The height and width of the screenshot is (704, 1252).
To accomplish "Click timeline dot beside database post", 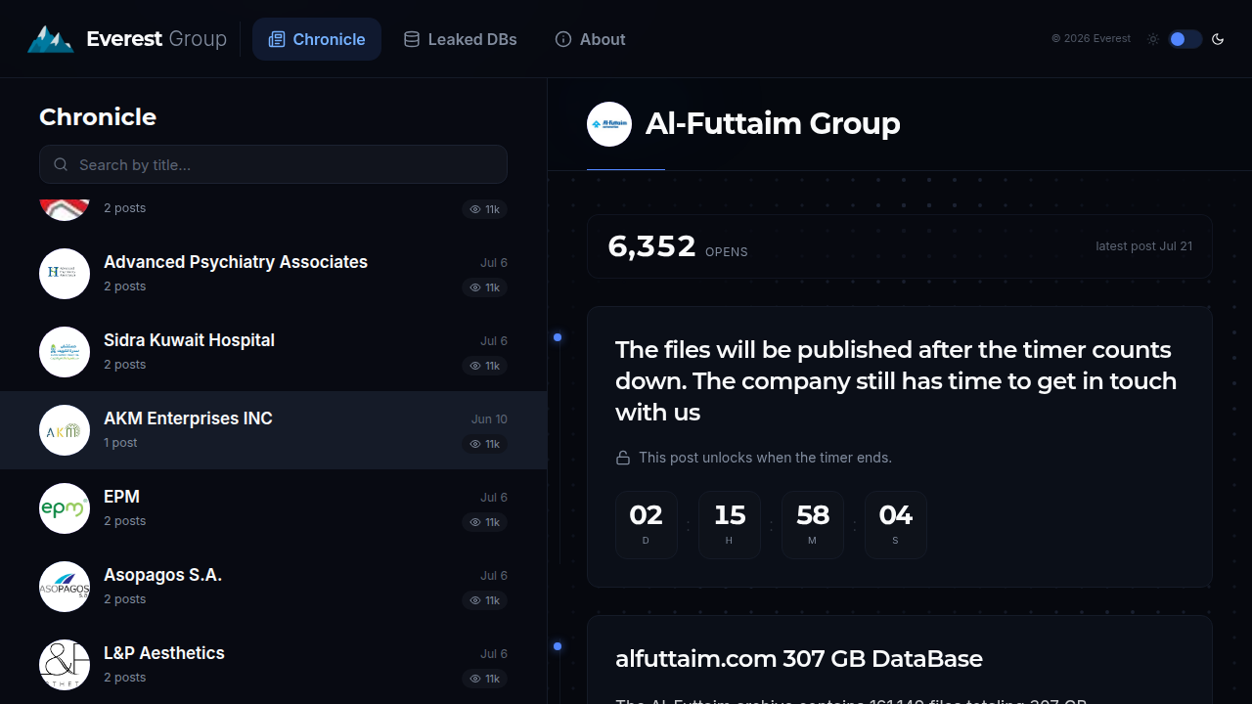I will tap(558, 646).
